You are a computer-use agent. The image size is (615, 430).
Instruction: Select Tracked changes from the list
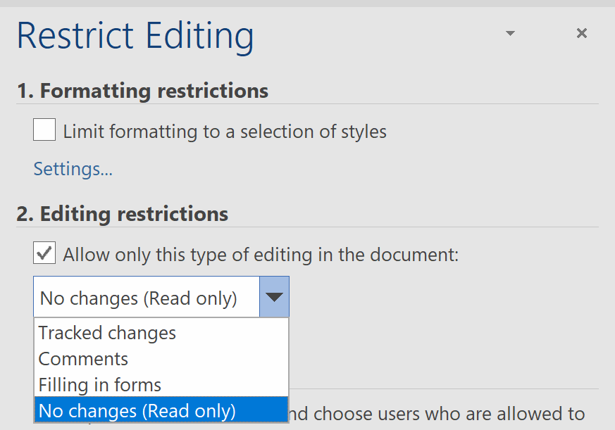tap(106, 332)
